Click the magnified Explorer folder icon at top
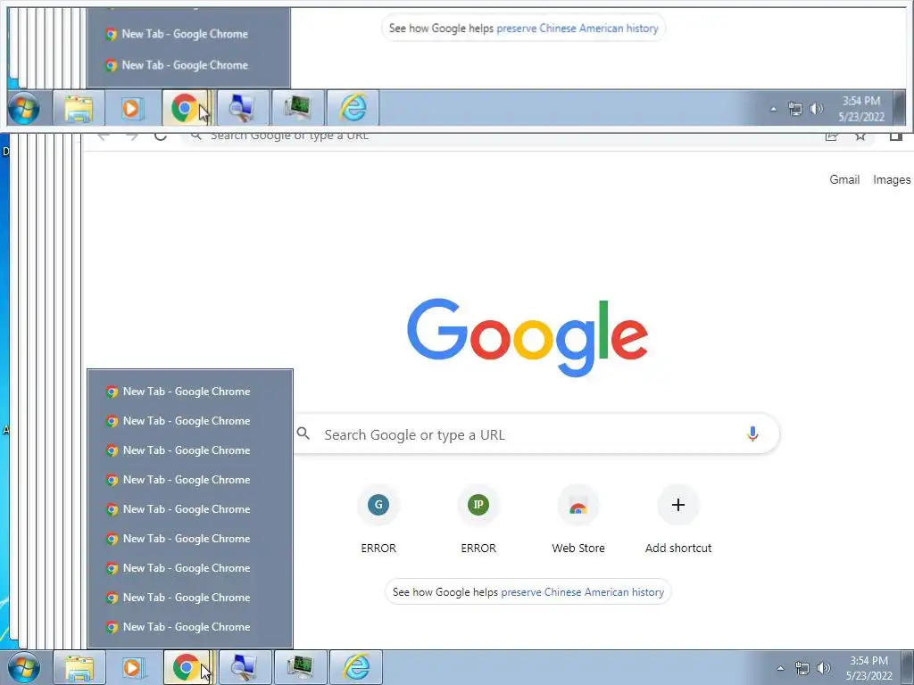The width and height of the screenshot is (914, 685). click(79, 108)
